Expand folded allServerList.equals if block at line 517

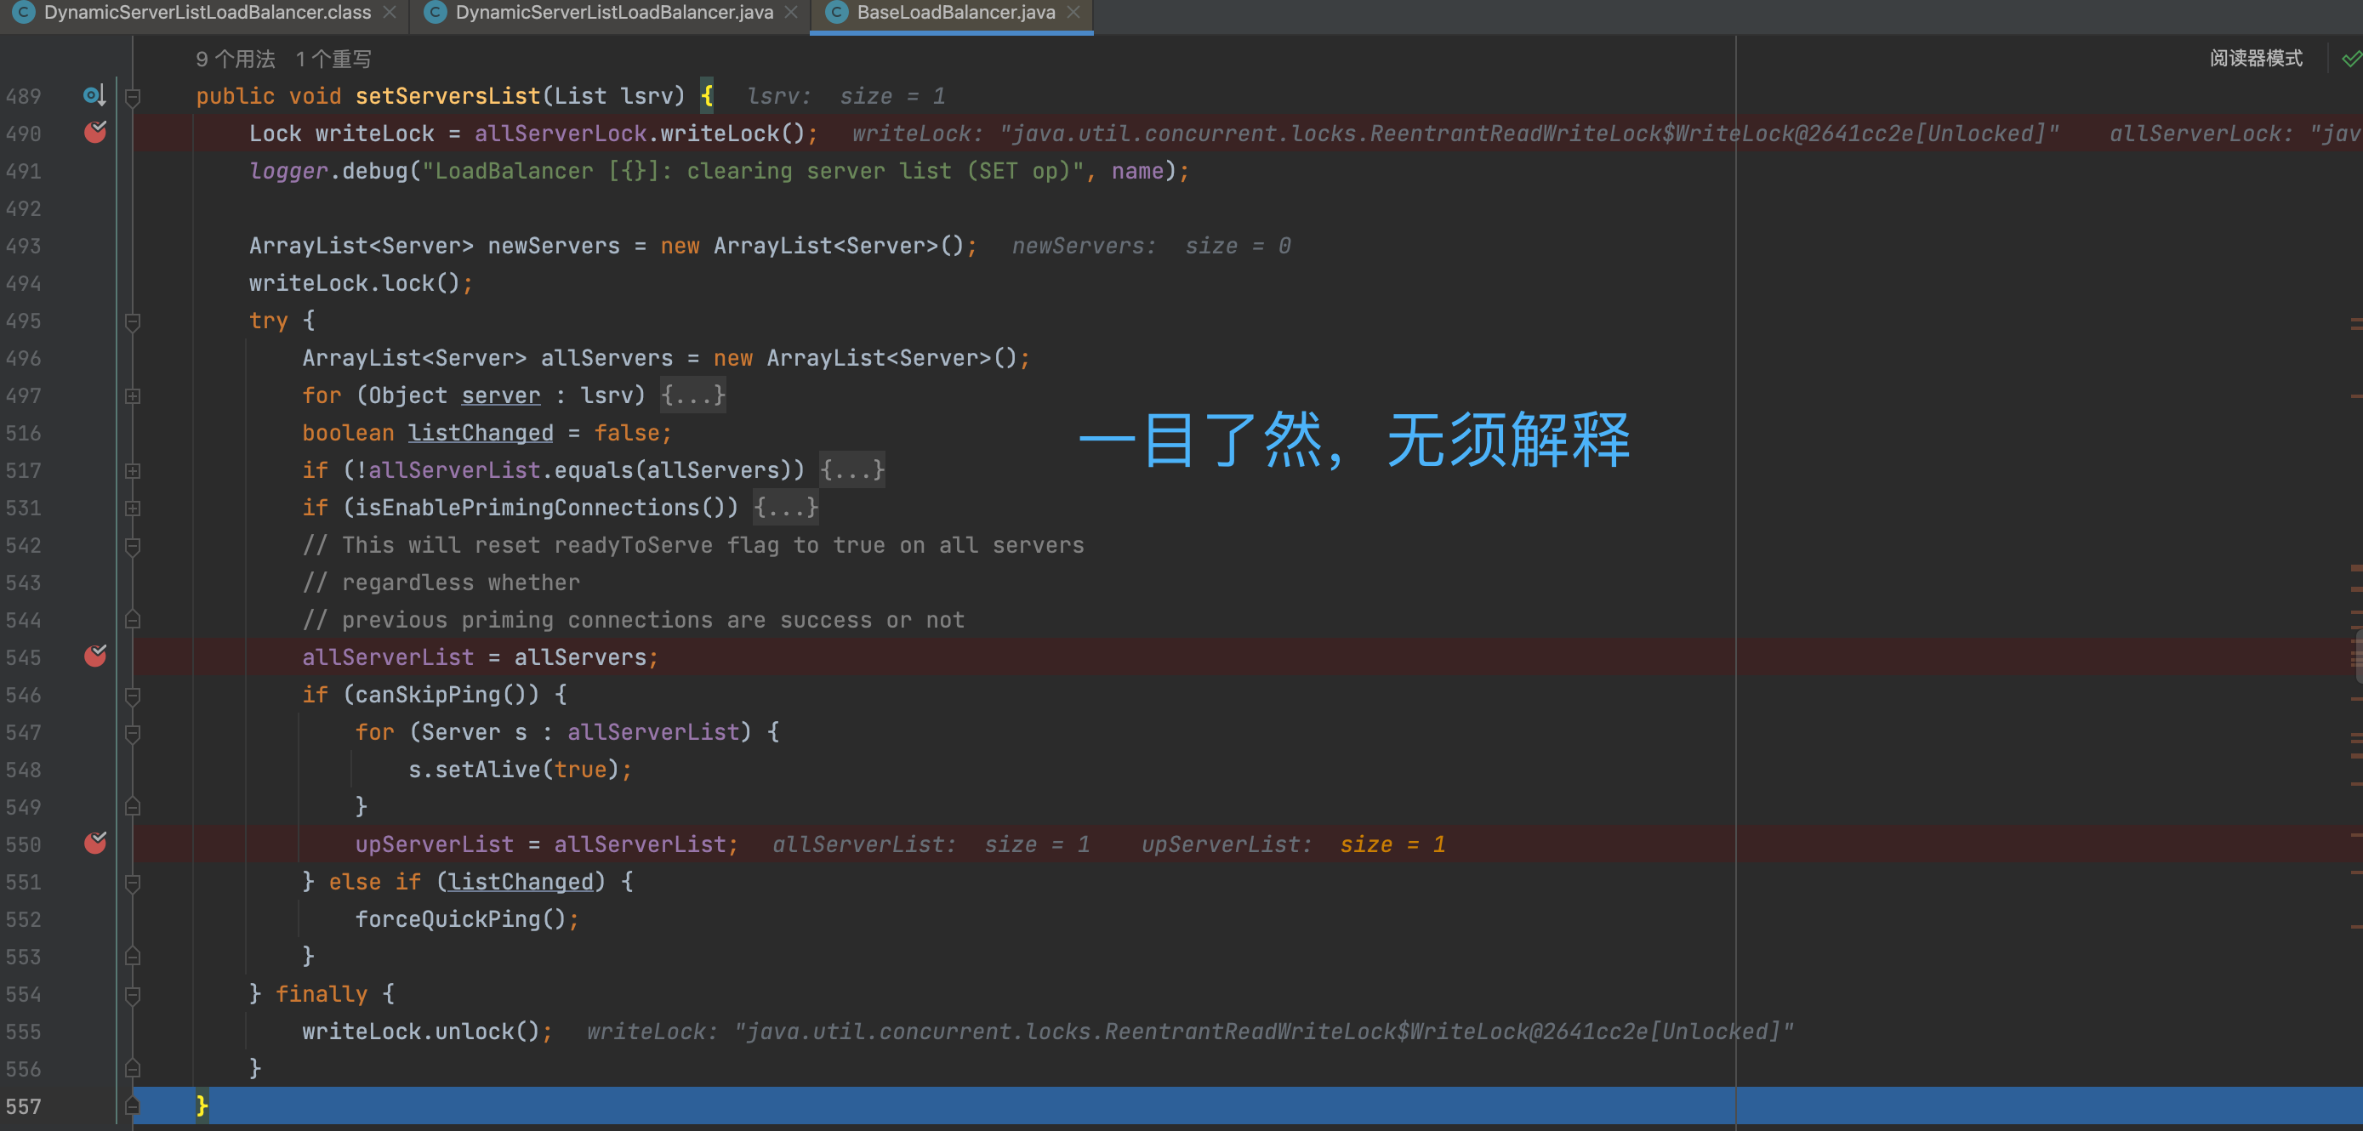tap(132, 470)
